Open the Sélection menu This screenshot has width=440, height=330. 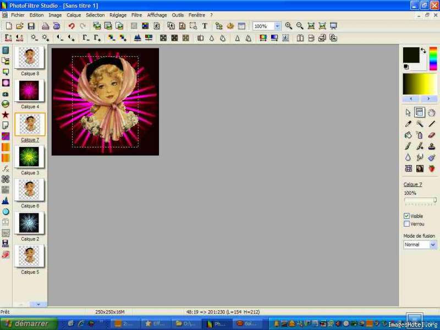95,15
